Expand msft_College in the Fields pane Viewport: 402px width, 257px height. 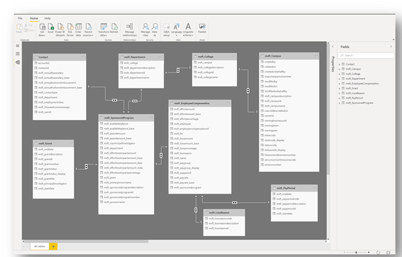click(339, 74)
